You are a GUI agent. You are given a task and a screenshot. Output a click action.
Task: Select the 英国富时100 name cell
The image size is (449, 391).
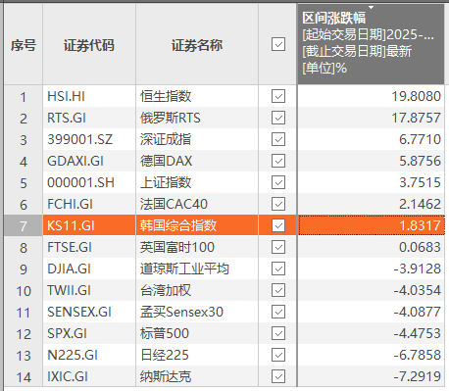coord(197,247)
